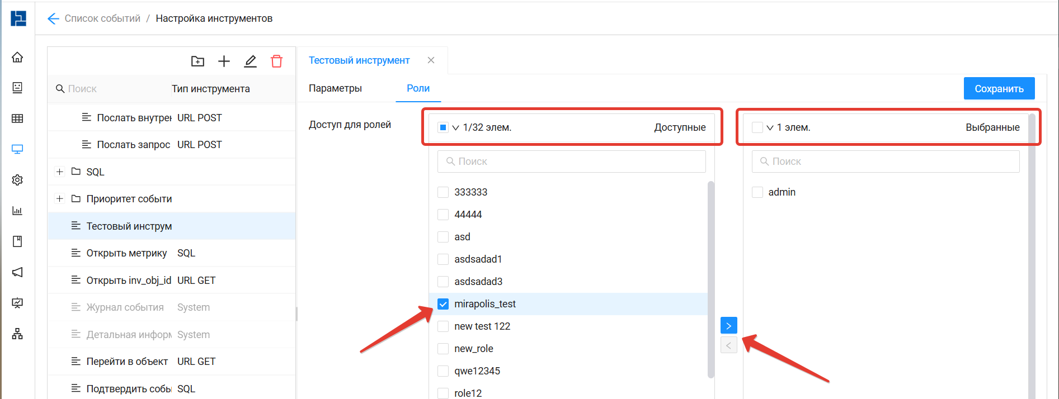Tick the new_role checkbox

point(443,349)
